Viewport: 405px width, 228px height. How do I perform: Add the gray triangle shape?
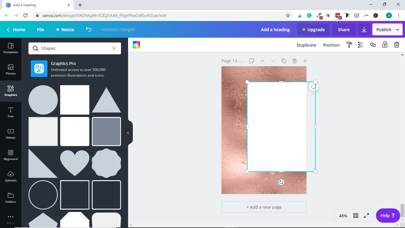tap(106, 100)
